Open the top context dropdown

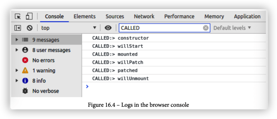[x=69, y=28]
